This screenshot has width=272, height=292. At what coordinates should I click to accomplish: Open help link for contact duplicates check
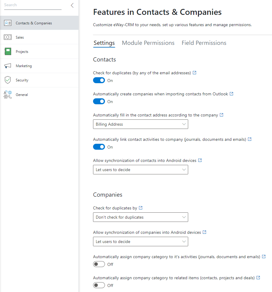point(194,72)
